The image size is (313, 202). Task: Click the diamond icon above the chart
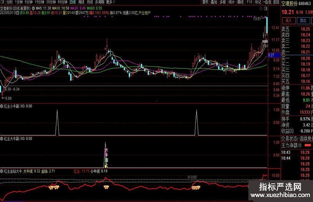pos(261,8)
